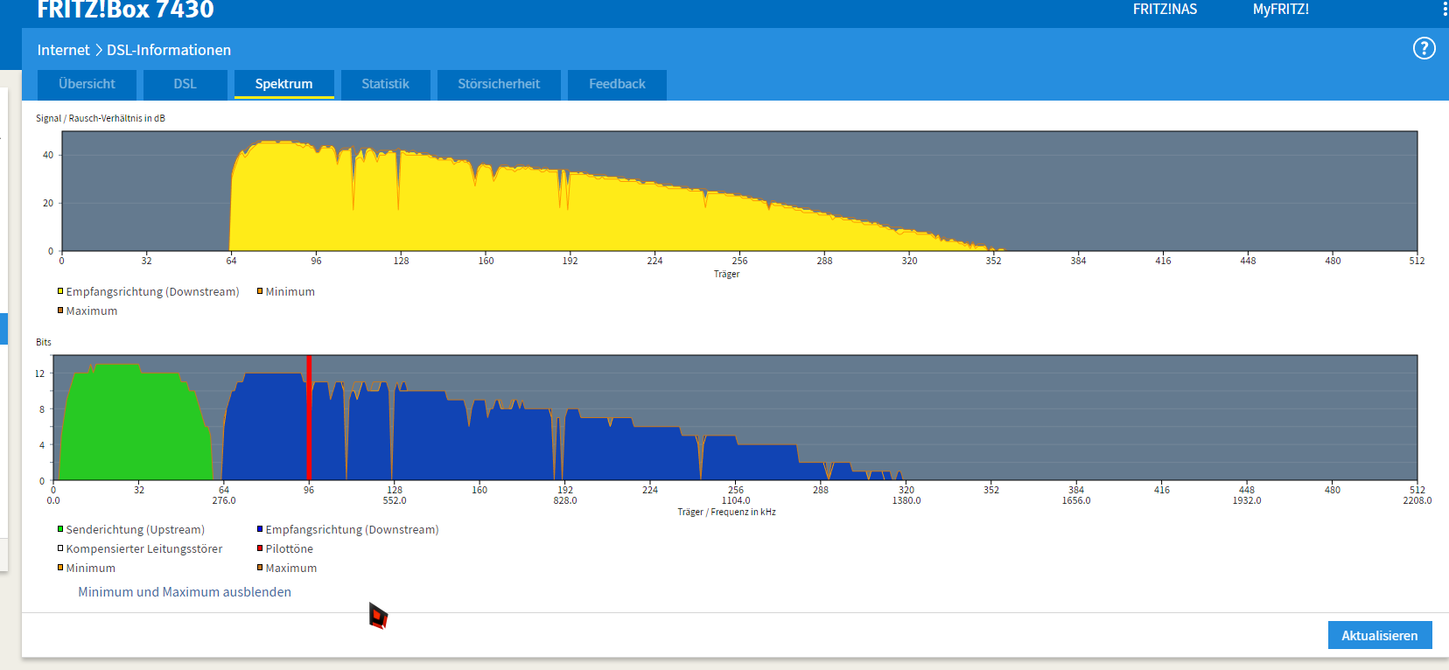Switch to the Übersicht tab
The height and width of the screenshot is (670, 1449).
click(87, 84)
